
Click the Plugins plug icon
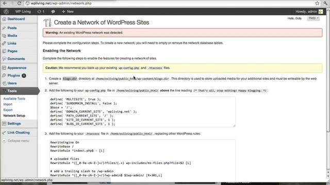tap(4, 76)
